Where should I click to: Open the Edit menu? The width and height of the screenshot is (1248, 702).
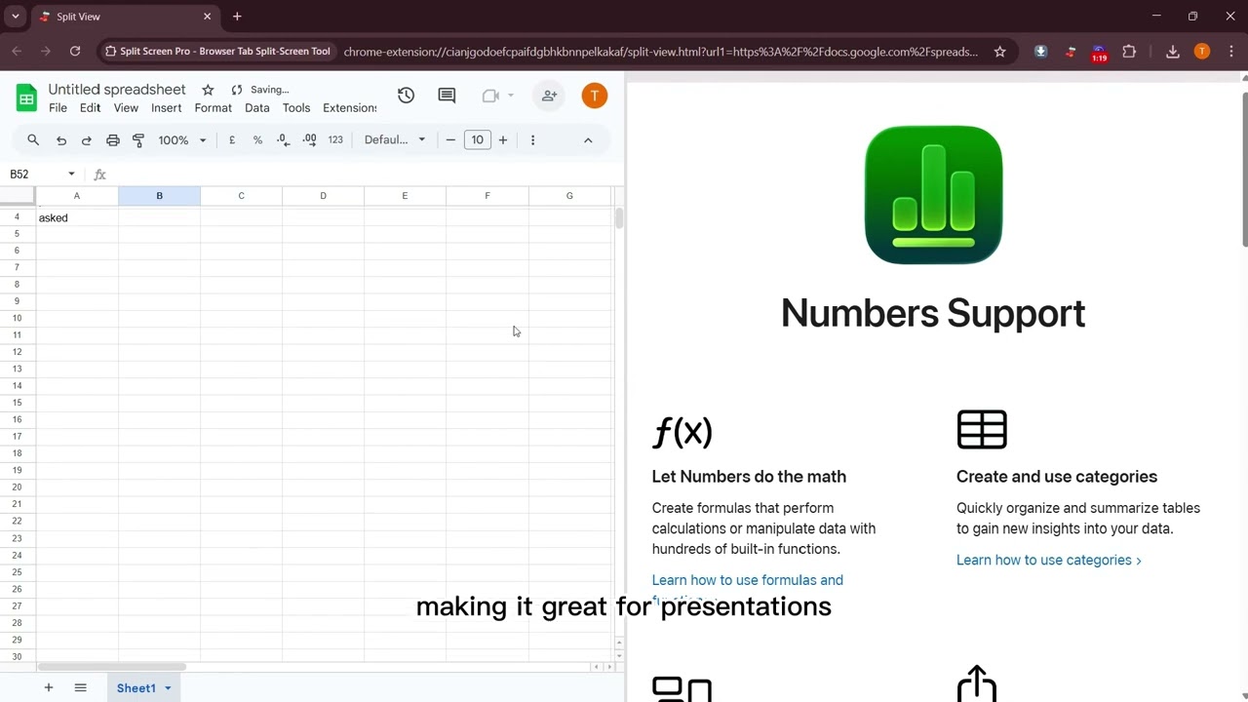90,108
